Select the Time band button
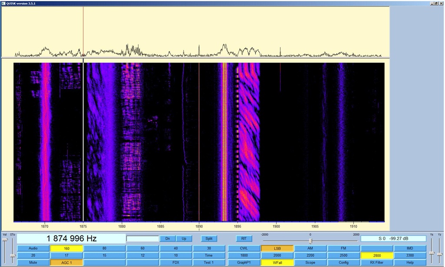The width and height of the screenshot is (445, 267). click(209, 255)
